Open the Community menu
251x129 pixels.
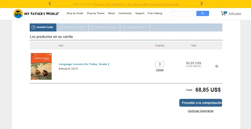[x=125, y=13]
